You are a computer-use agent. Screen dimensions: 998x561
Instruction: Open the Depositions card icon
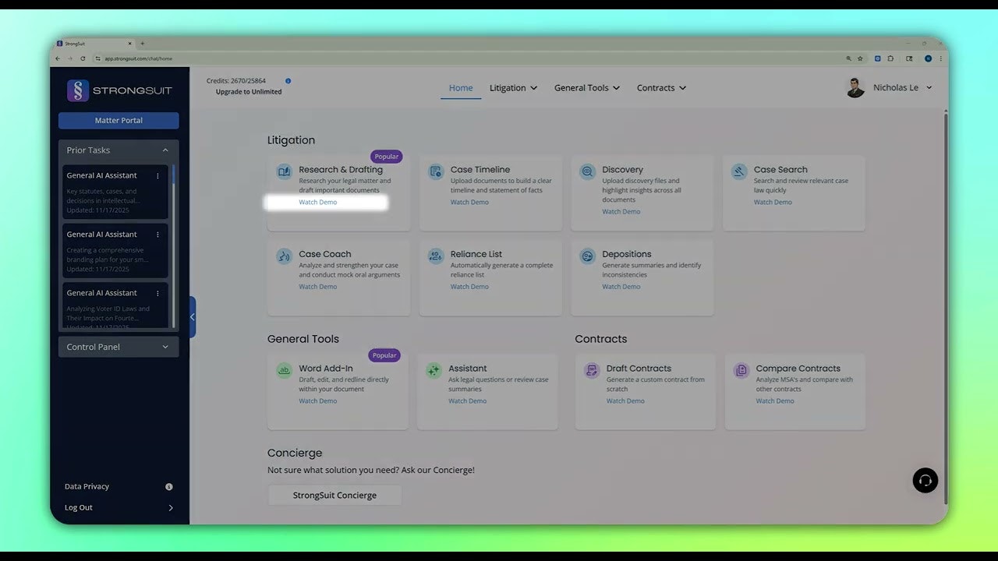point(587,256)
